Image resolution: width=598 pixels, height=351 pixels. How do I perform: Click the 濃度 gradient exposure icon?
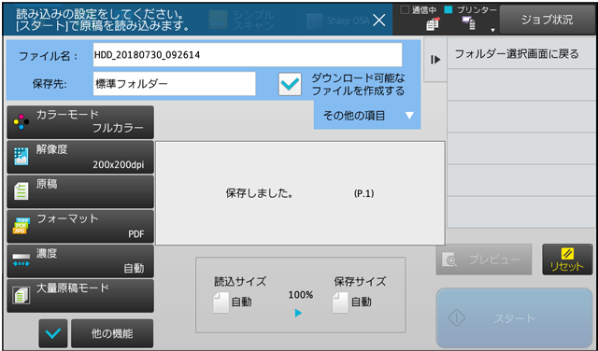[x=21, y=260]
